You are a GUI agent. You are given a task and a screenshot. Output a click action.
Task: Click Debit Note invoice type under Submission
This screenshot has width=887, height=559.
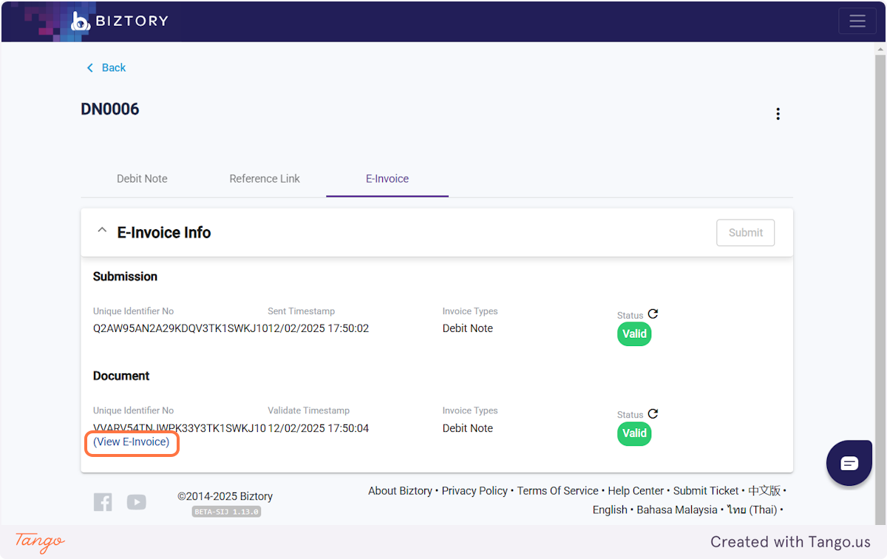tap(468, 328)
